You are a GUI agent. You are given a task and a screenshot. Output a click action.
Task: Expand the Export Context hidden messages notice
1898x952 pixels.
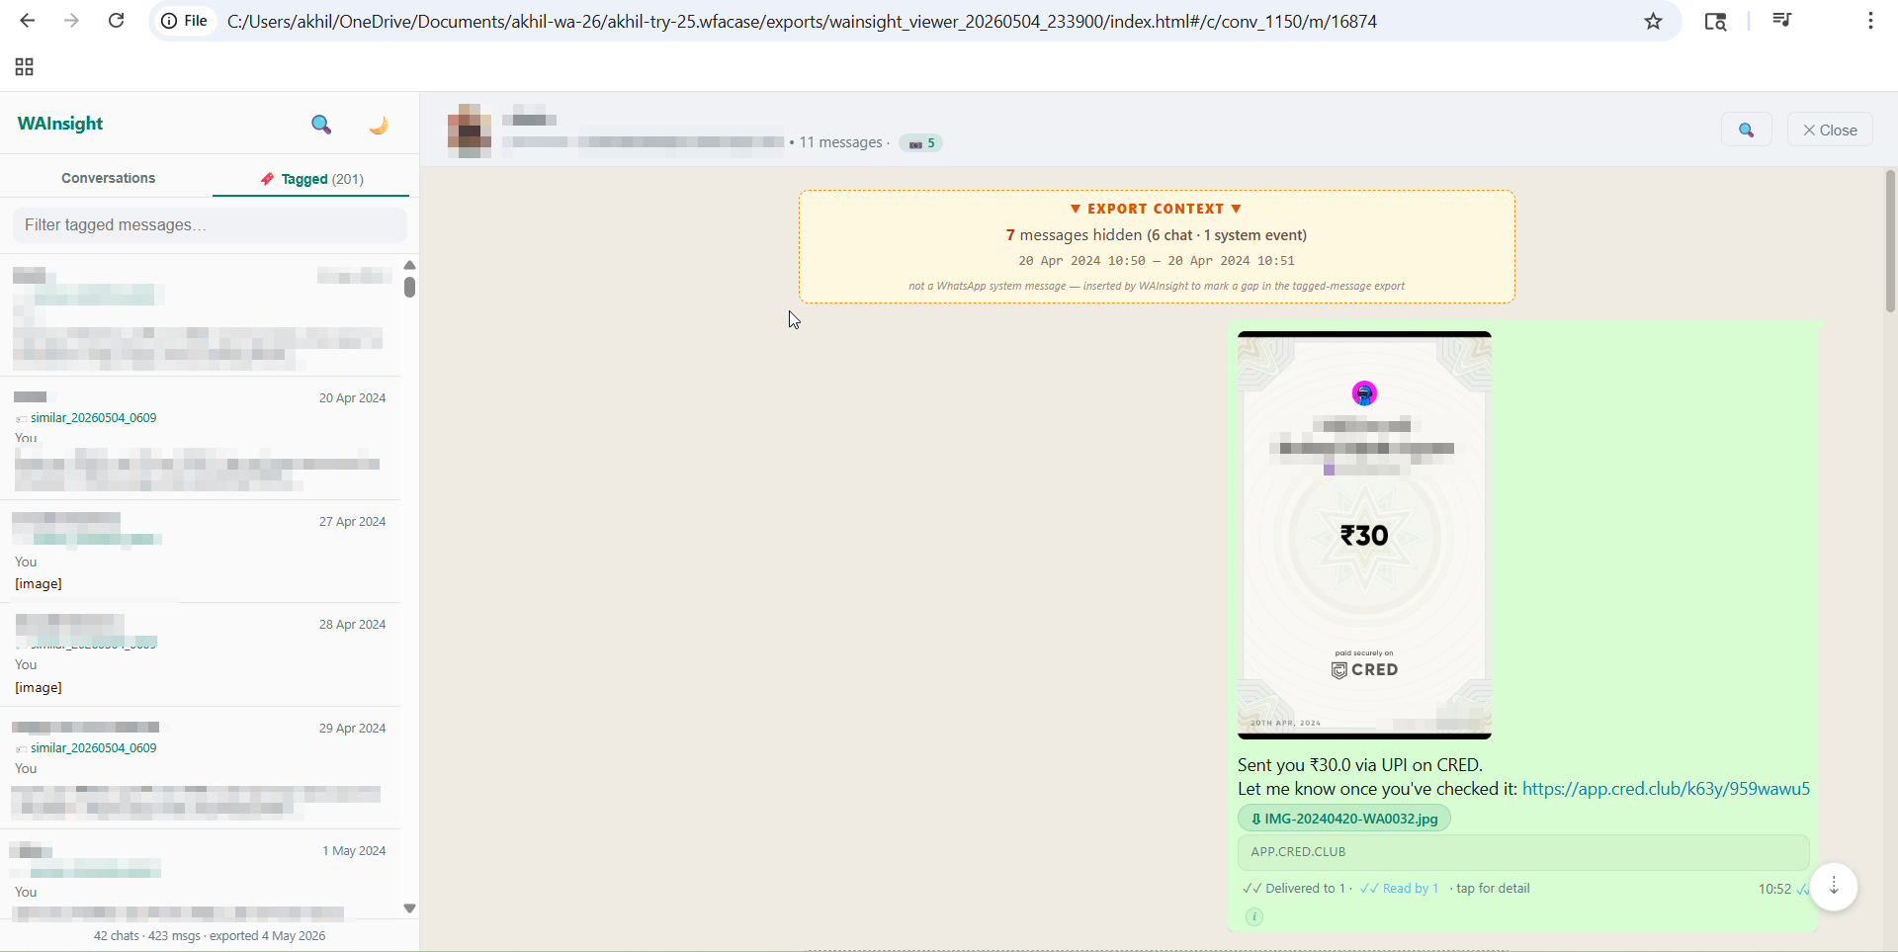[1157, 246]
